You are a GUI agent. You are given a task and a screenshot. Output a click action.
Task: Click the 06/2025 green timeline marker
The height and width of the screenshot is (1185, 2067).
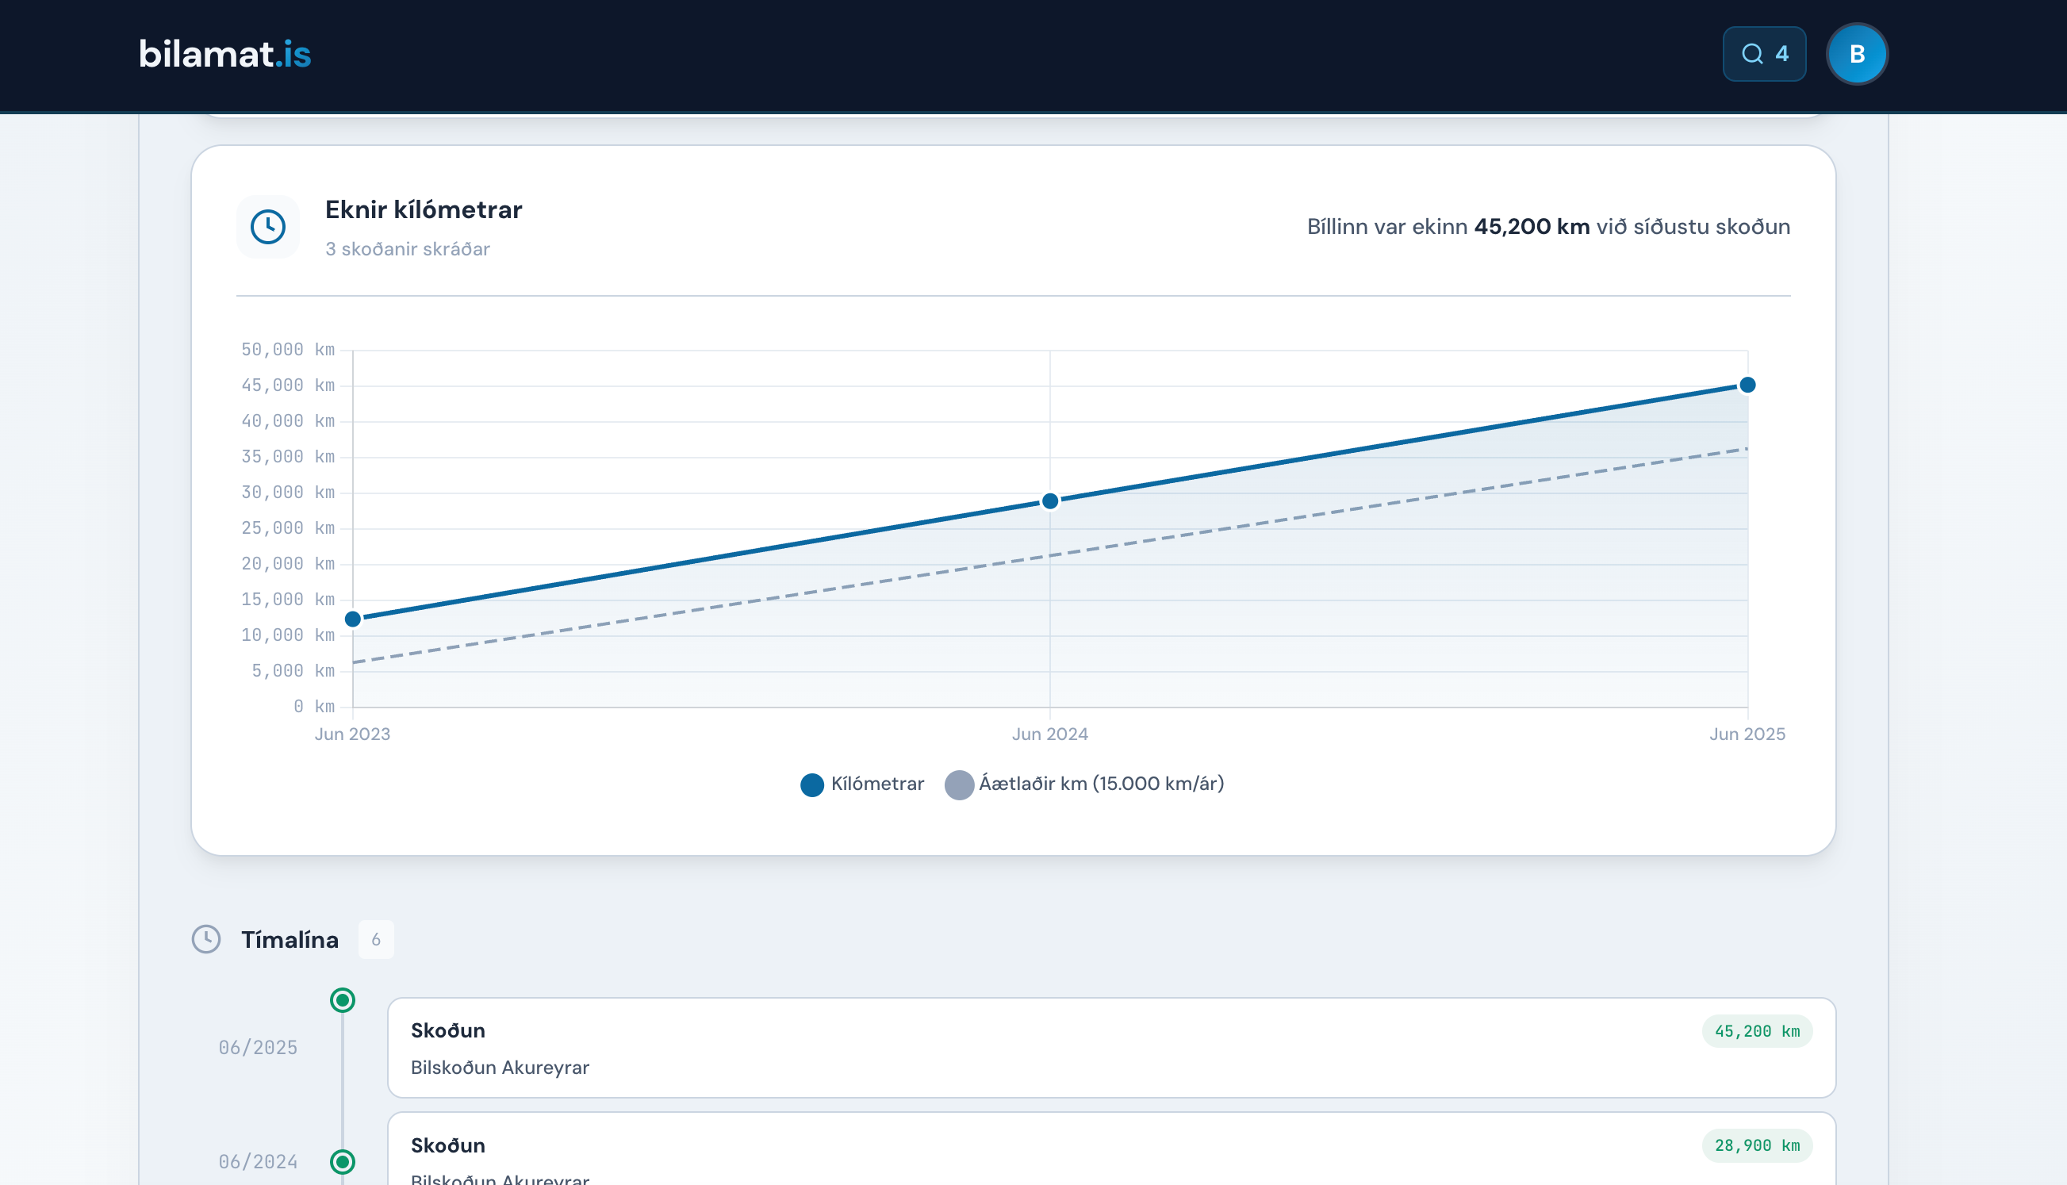(x=343, y=1000)
